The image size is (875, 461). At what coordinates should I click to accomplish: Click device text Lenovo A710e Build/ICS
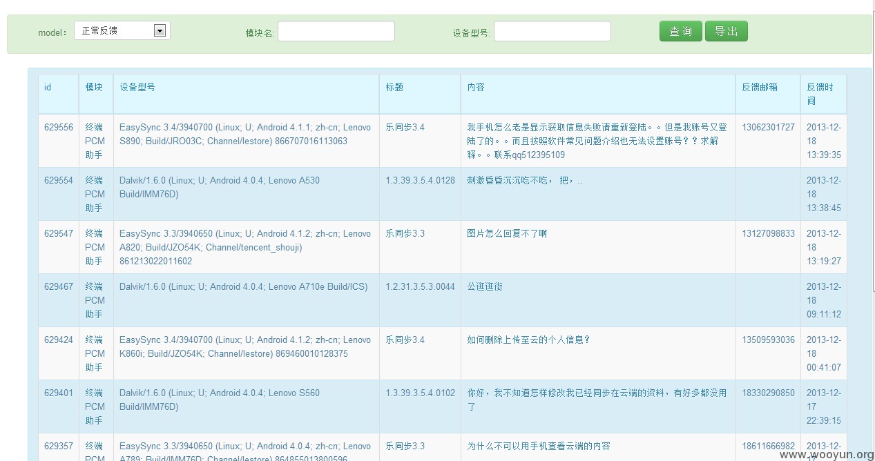pyautogui.click(x=243, y=287)
